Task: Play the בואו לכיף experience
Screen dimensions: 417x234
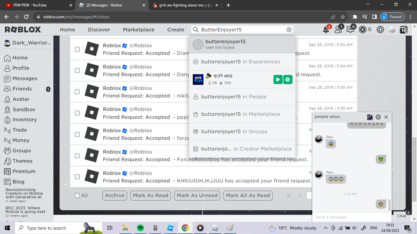Action: tap(278, 80)
